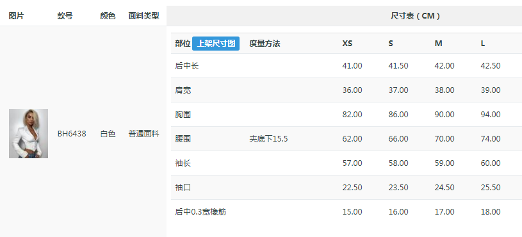Click the 夹底下15.5 measurement method cell
The image size is (522, 237).
click(268, 139)
